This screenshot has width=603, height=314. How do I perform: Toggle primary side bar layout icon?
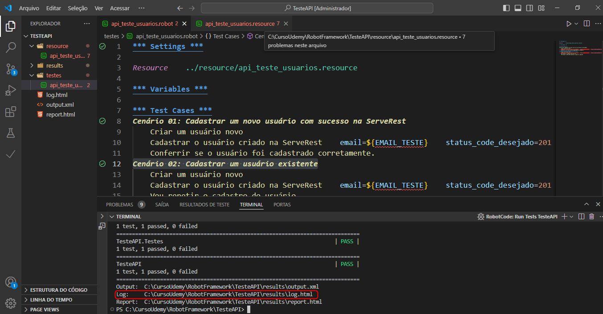pos(506,8)
